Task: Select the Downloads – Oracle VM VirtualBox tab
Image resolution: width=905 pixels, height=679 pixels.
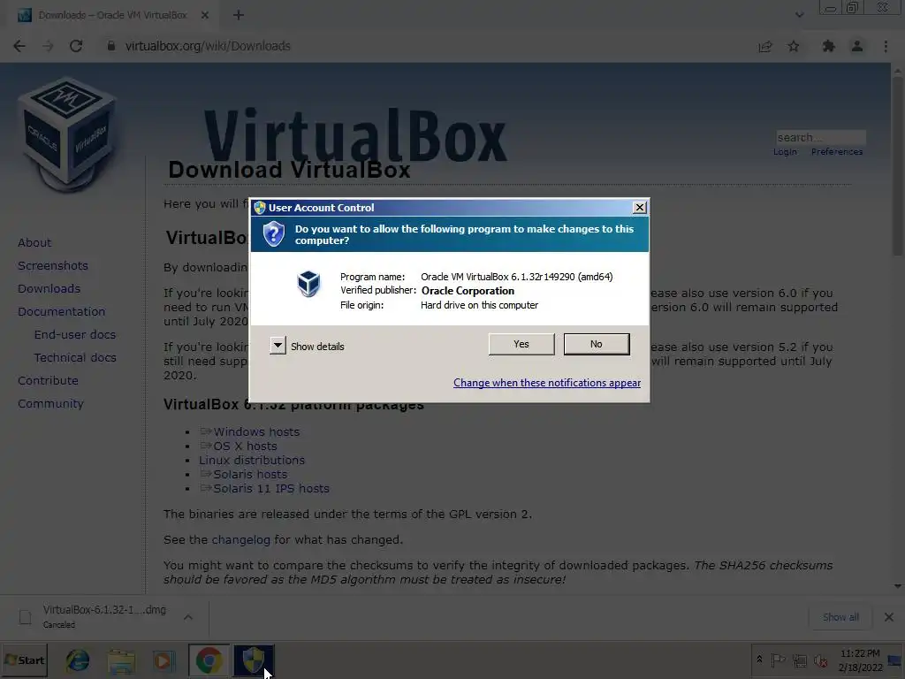Action: click(113, 16)
